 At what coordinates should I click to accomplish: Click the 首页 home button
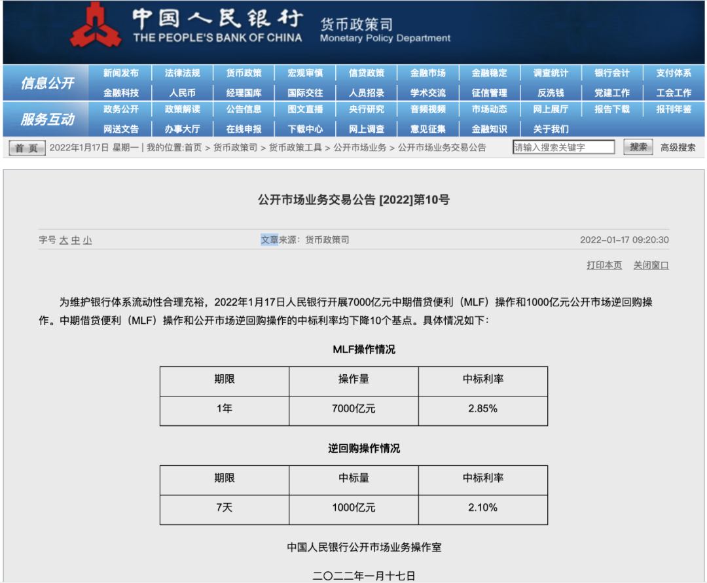point(27,148)
